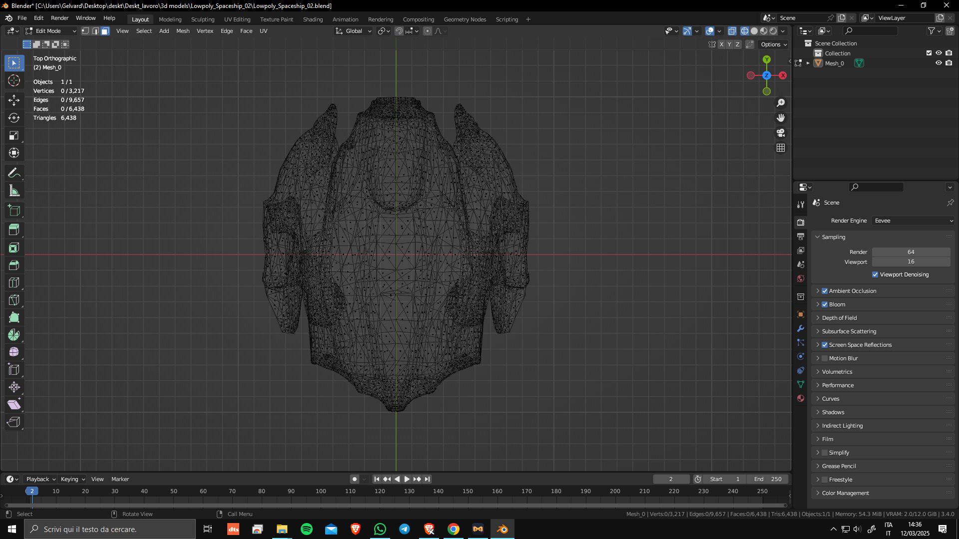Select the Knife tool

14,300
